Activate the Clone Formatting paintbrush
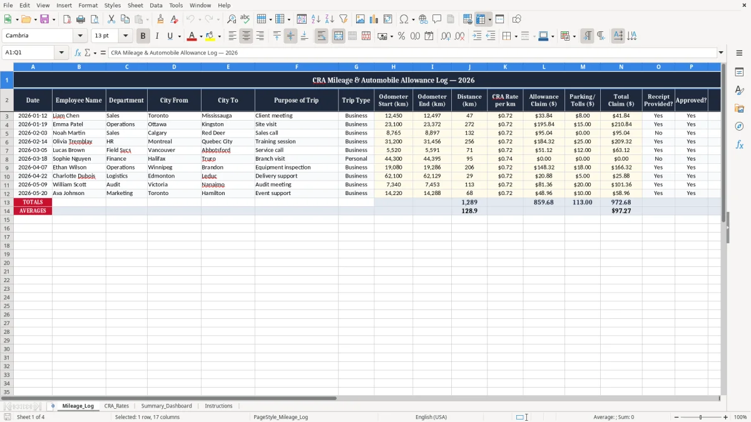Image resolution: width=751 pixels, height=422 pixels. click(x=161, y=19)
